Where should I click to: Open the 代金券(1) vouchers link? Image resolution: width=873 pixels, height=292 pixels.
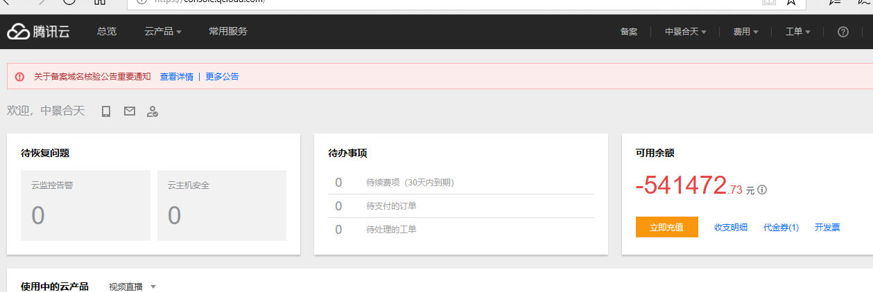[781, 228]
